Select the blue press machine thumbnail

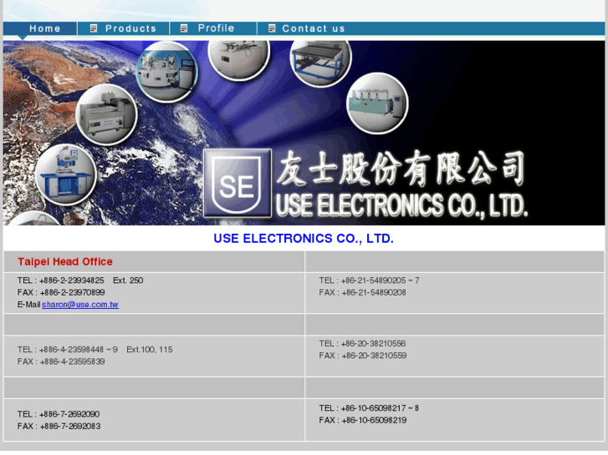[x=65, y=174]
